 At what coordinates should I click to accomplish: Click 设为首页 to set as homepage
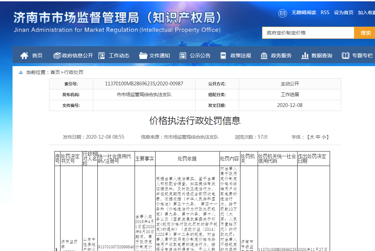pos(344,12)
